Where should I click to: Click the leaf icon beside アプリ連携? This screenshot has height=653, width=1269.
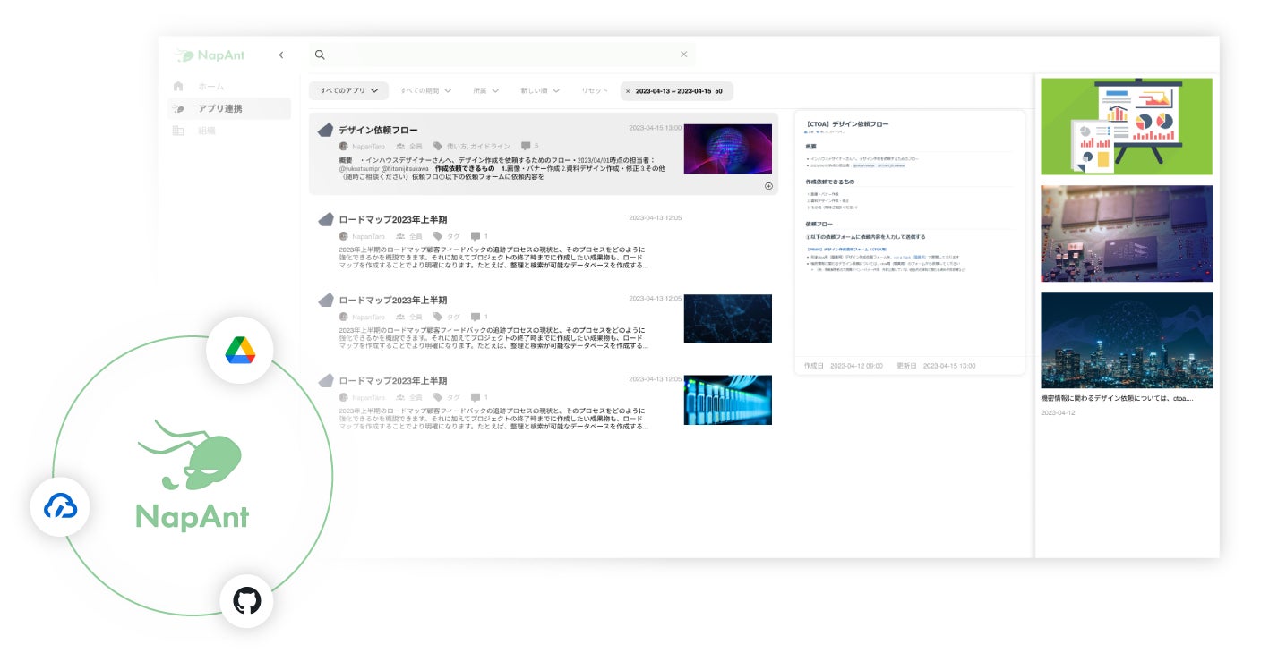pyautogui.click(x=179, y=109)
